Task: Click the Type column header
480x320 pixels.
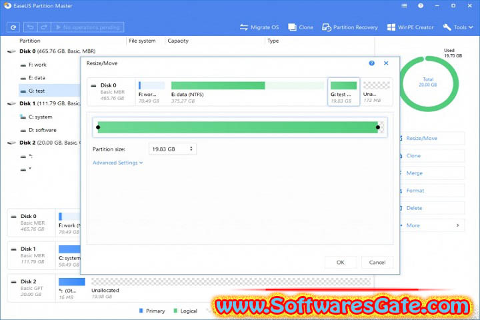Action: (273, 41)
